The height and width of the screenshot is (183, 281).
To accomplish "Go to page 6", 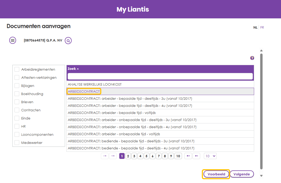I will 152,156.
